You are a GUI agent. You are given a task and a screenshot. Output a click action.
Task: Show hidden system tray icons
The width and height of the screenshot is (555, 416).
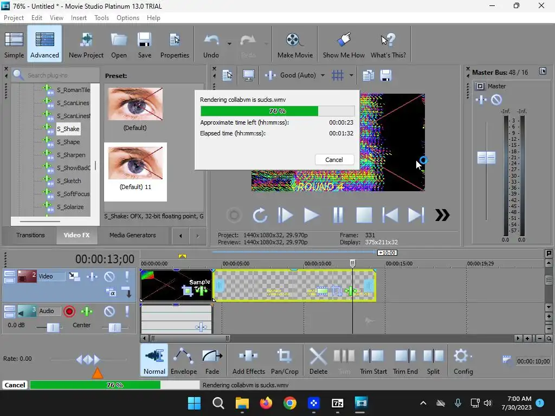click(x=423, y=403)
